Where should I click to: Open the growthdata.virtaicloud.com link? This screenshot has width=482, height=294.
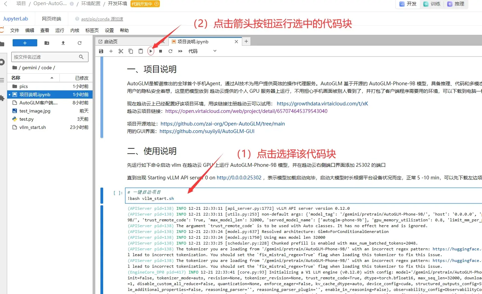coord(322,104)
